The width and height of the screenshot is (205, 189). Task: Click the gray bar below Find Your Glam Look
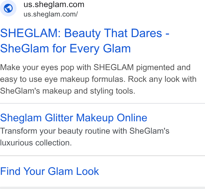pos(102,188)
